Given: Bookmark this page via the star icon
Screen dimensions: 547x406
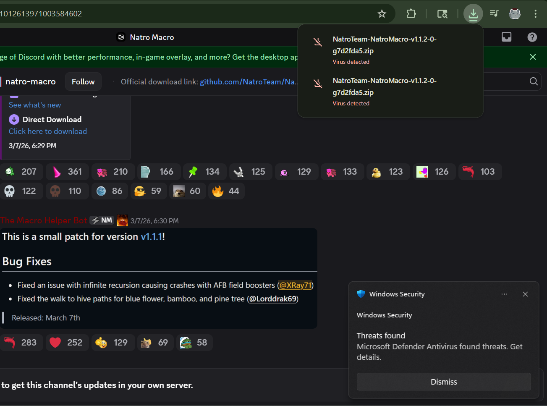Looking at the screenshot, I should pyautogui.click(x=382, y=13).
